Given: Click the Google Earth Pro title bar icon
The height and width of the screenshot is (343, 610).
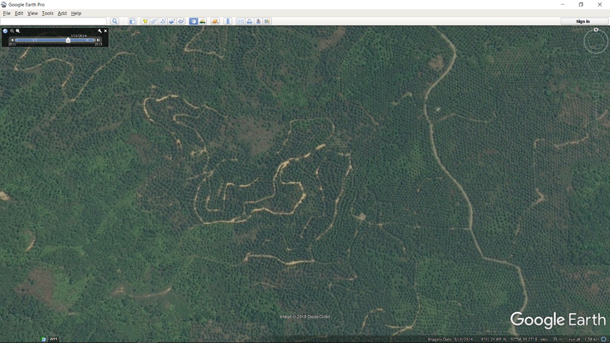Looking at the screenshot, I should tap(4, 5).
